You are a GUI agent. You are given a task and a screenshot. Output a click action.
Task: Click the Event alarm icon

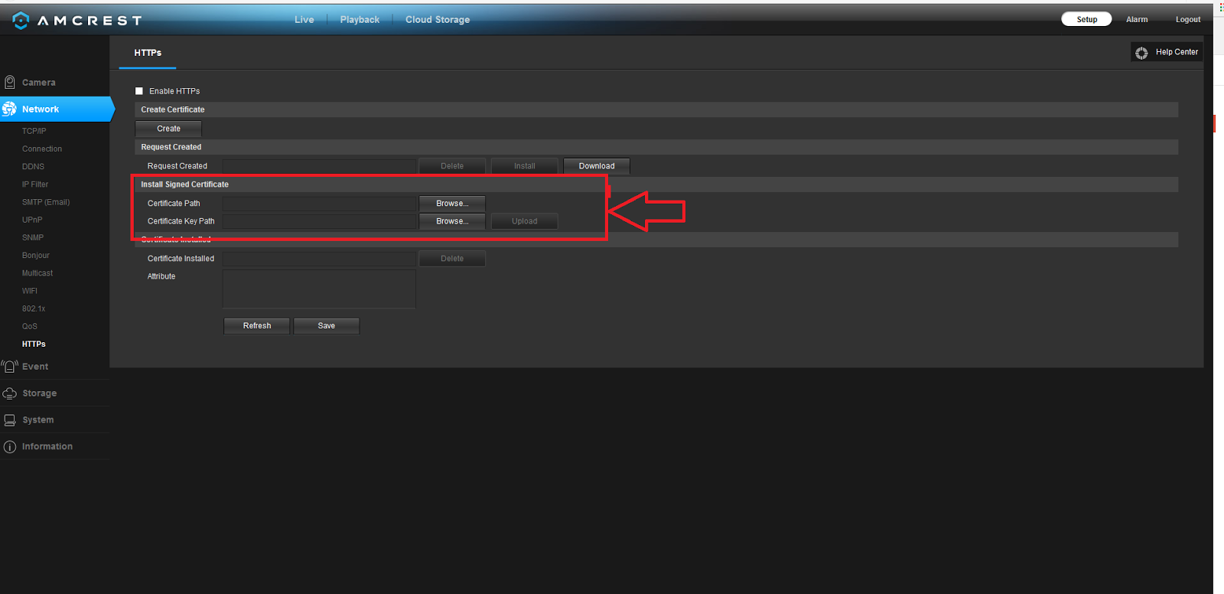(9, 367)
